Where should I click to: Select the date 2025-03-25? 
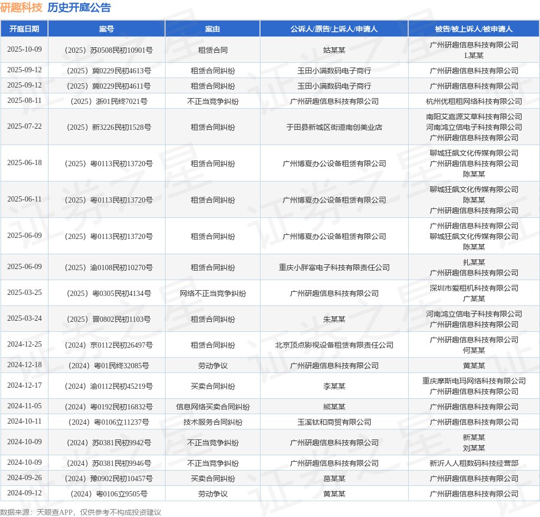tap(24, 292)
